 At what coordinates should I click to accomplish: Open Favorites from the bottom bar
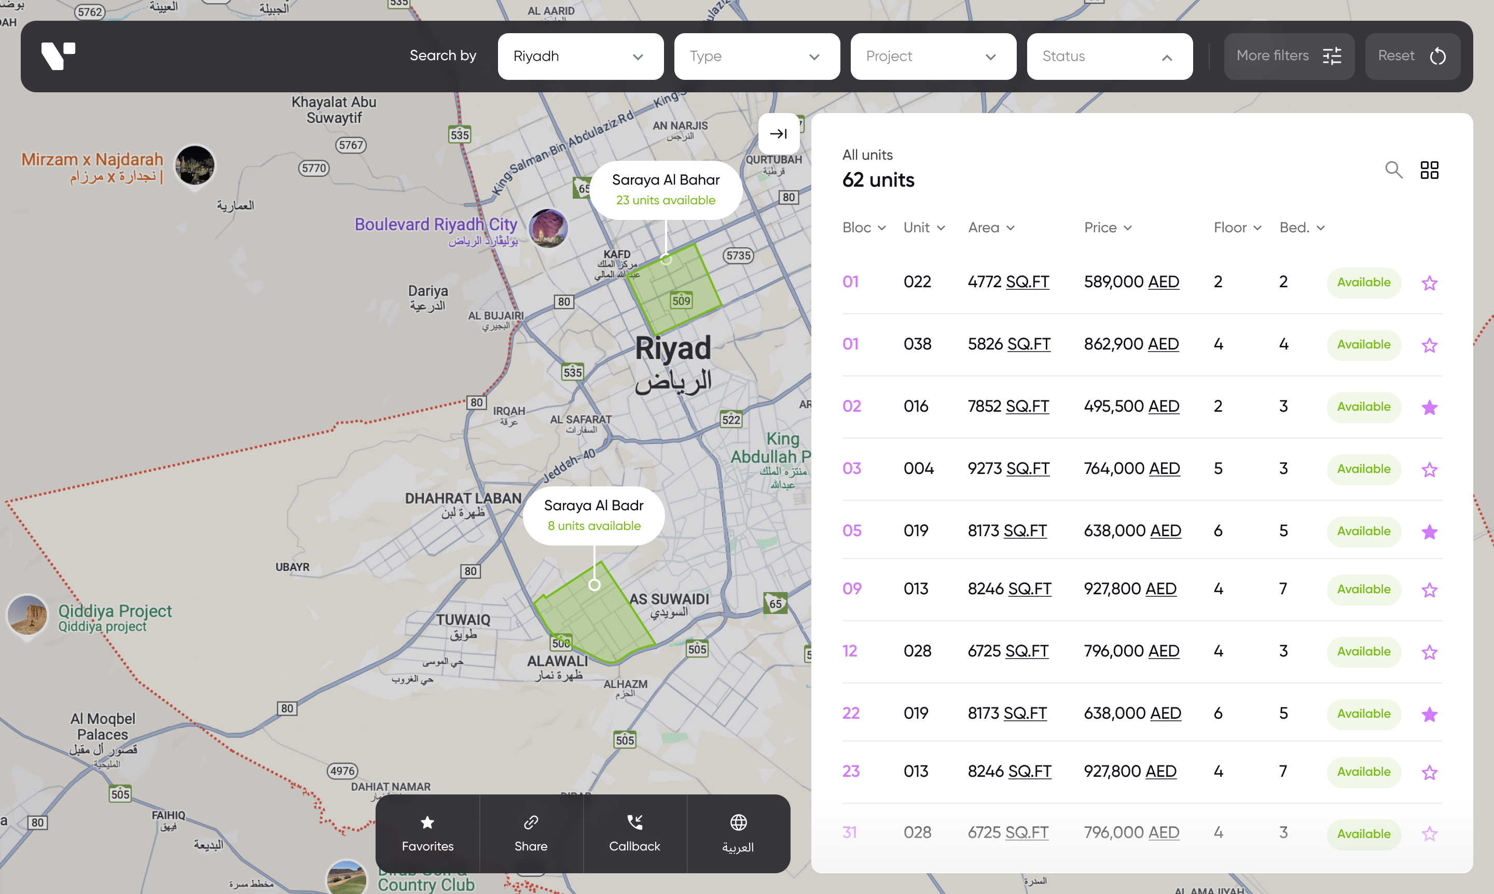click(427, 833)
